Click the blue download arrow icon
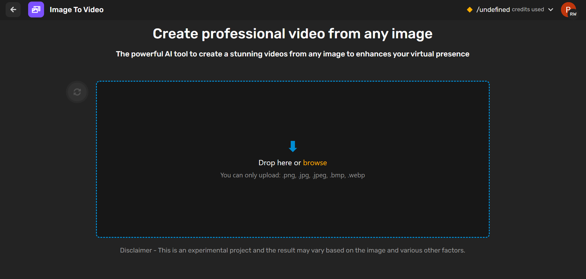 [x=293, y=146]
